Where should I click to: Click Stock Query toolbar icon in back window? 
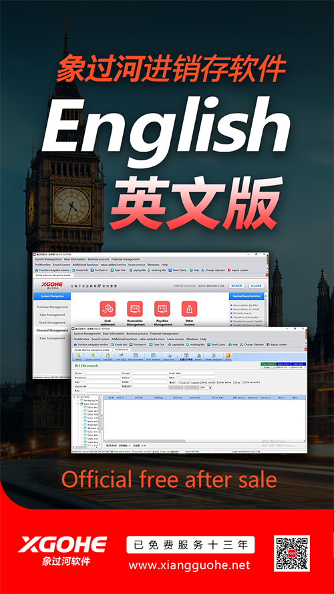[170, 270]
